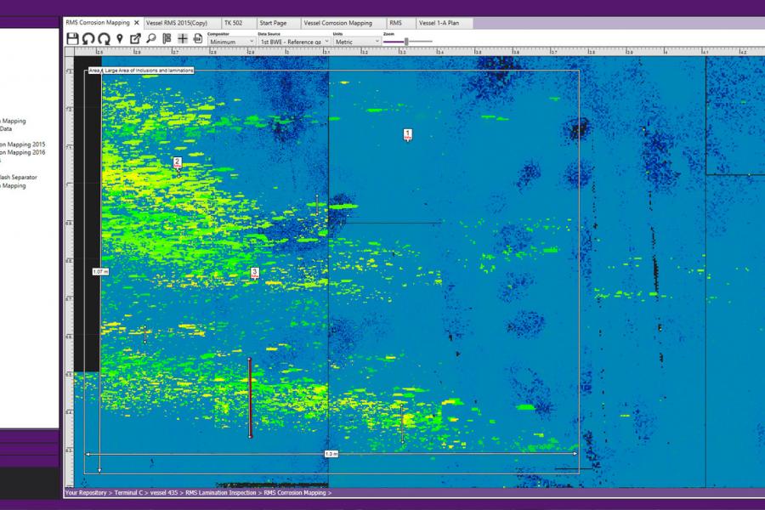This screenshot has height=510, width=765.
Task: Adjust the Zoom slider handle
Action: [x=406, y=42]
